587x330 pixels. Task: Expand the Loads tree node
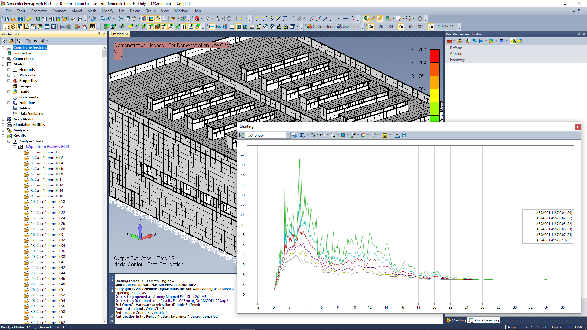click(x=9, y=92)
